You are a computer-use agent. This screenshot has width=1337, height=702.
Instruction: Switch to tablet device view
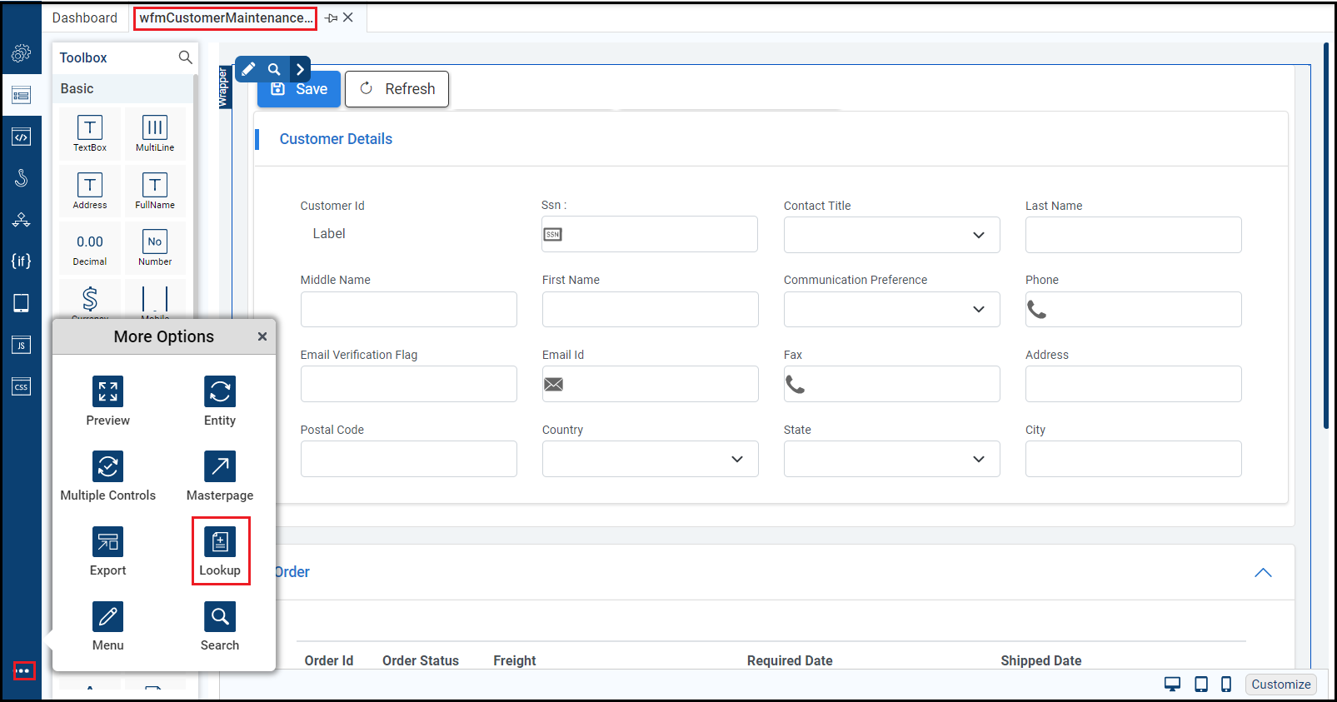pos(1200,685)
